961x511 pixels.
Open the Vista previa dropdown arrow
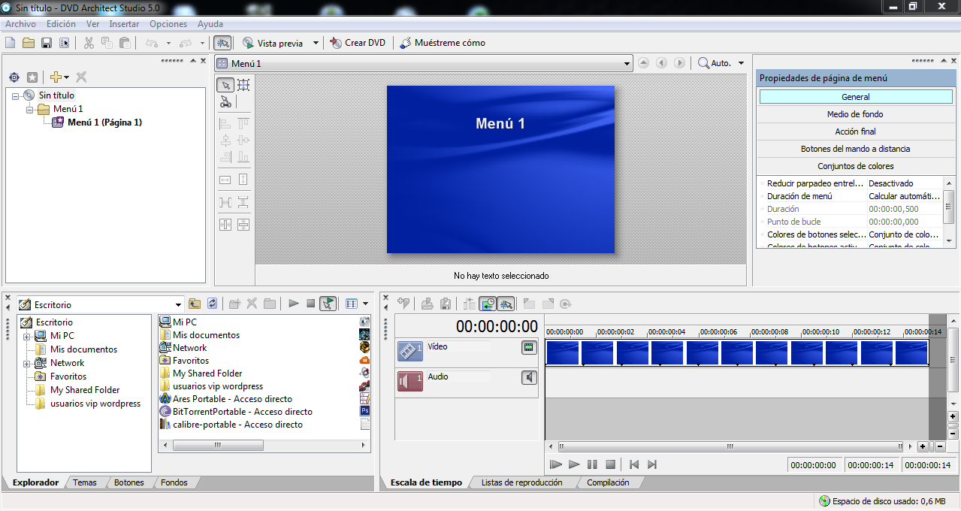[316, 43]
